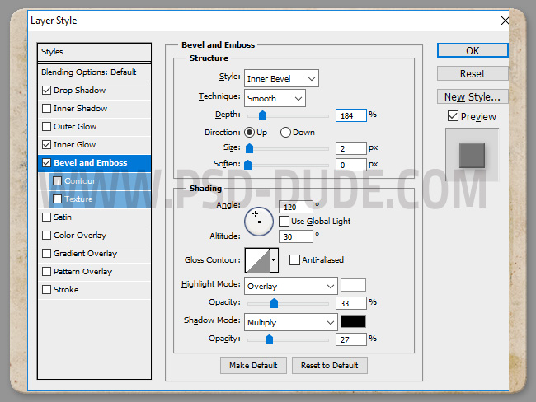Toggle Use Global Light checkbox
The image size is (536, 402).
(x=284, y=222)
